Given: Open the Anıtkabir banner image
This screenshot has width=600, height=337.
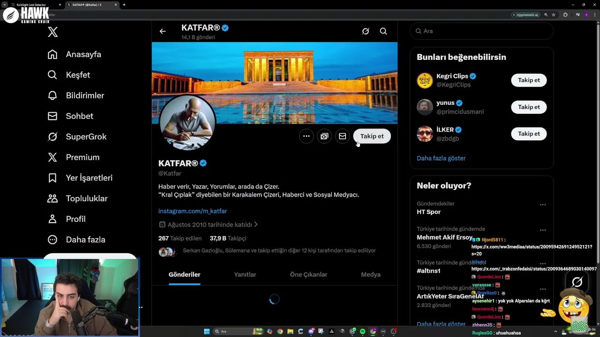Looking at the screenshot, I should [x=275, y=83].
